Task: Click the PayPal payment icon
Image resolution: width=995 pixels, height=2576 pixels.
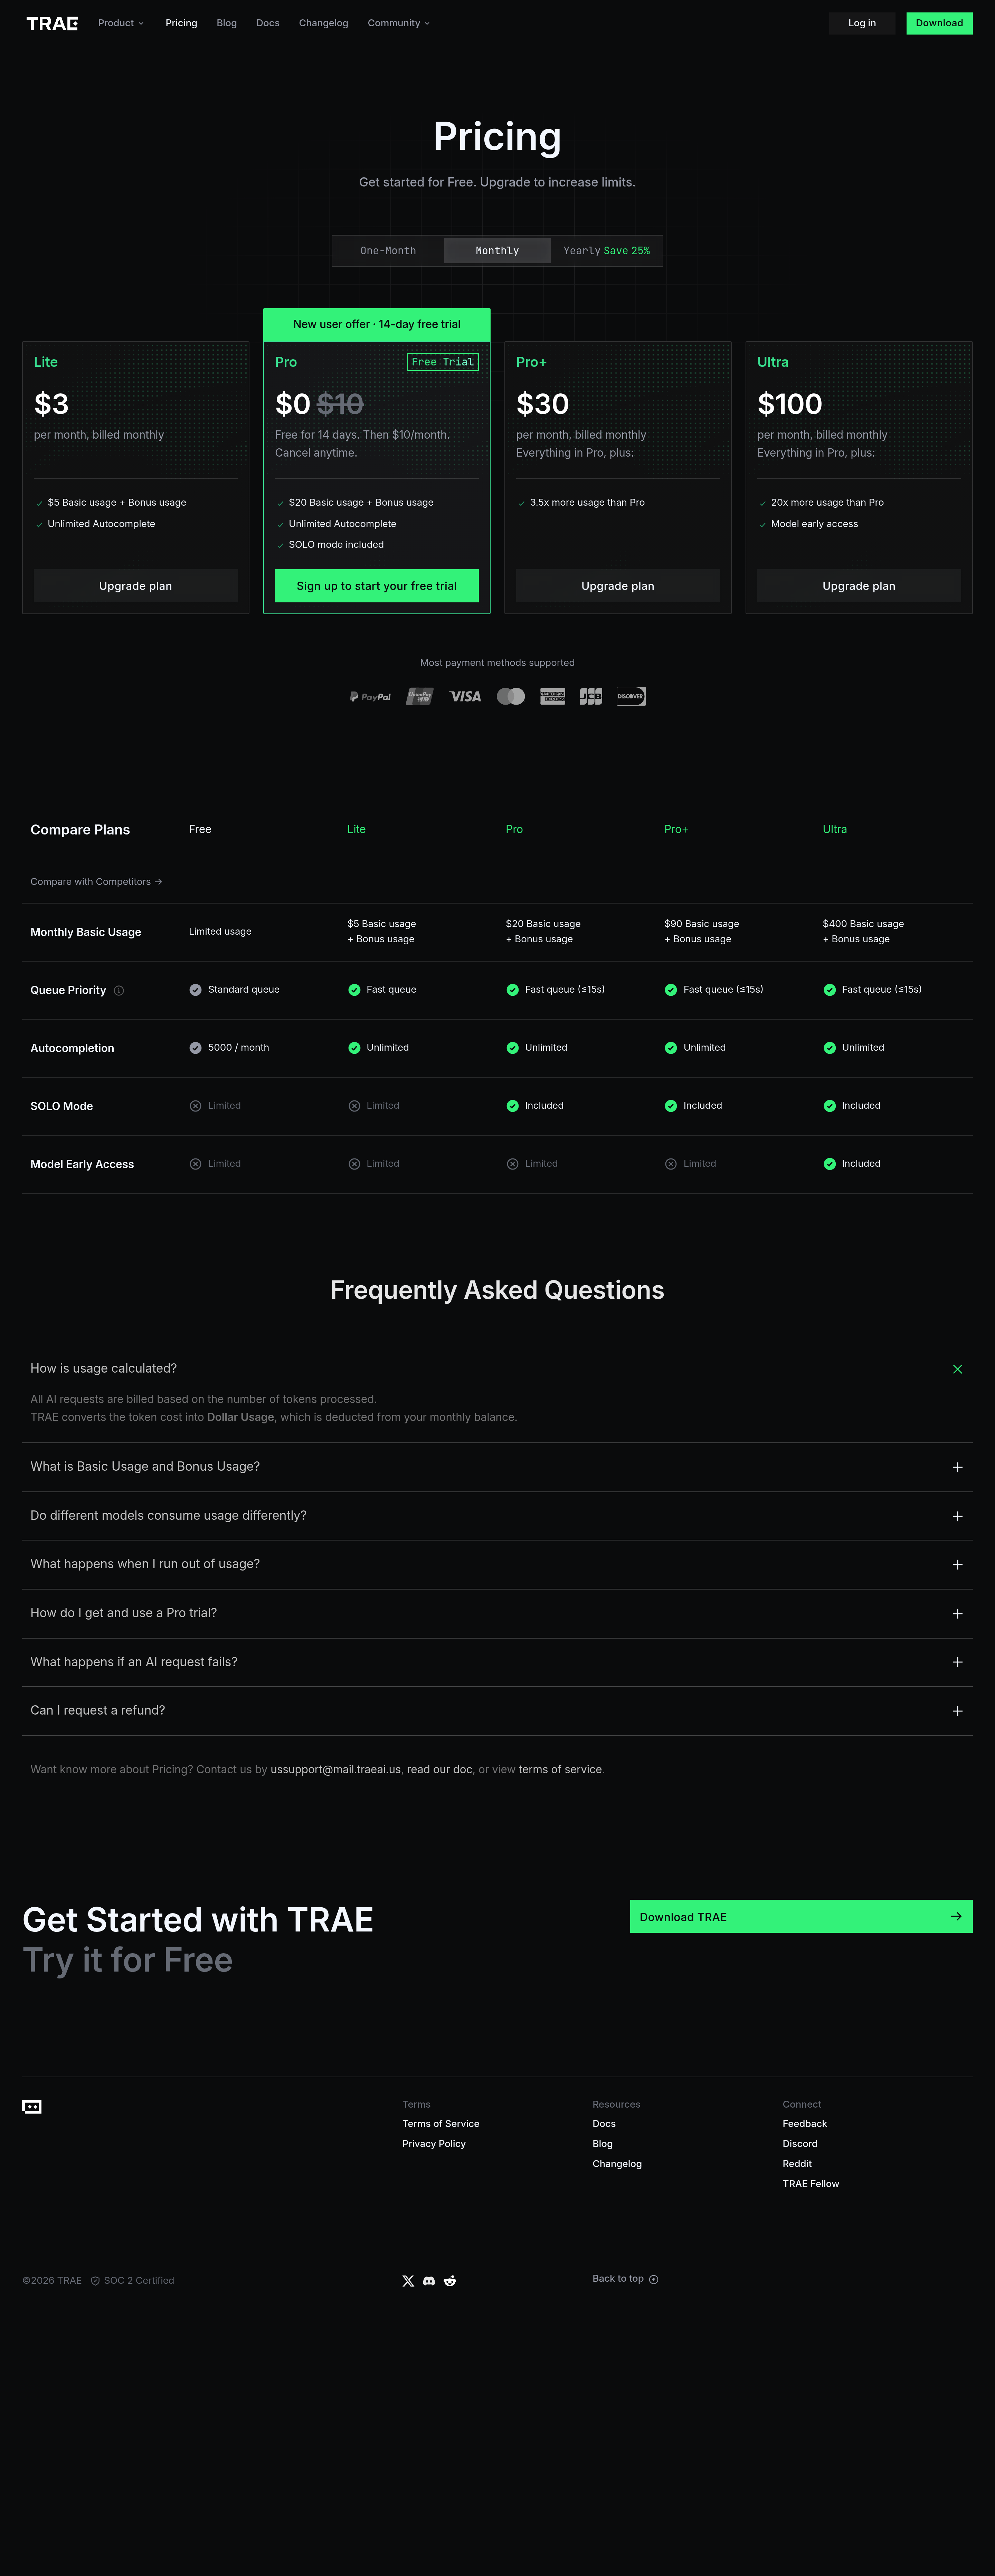Action: 370,697
